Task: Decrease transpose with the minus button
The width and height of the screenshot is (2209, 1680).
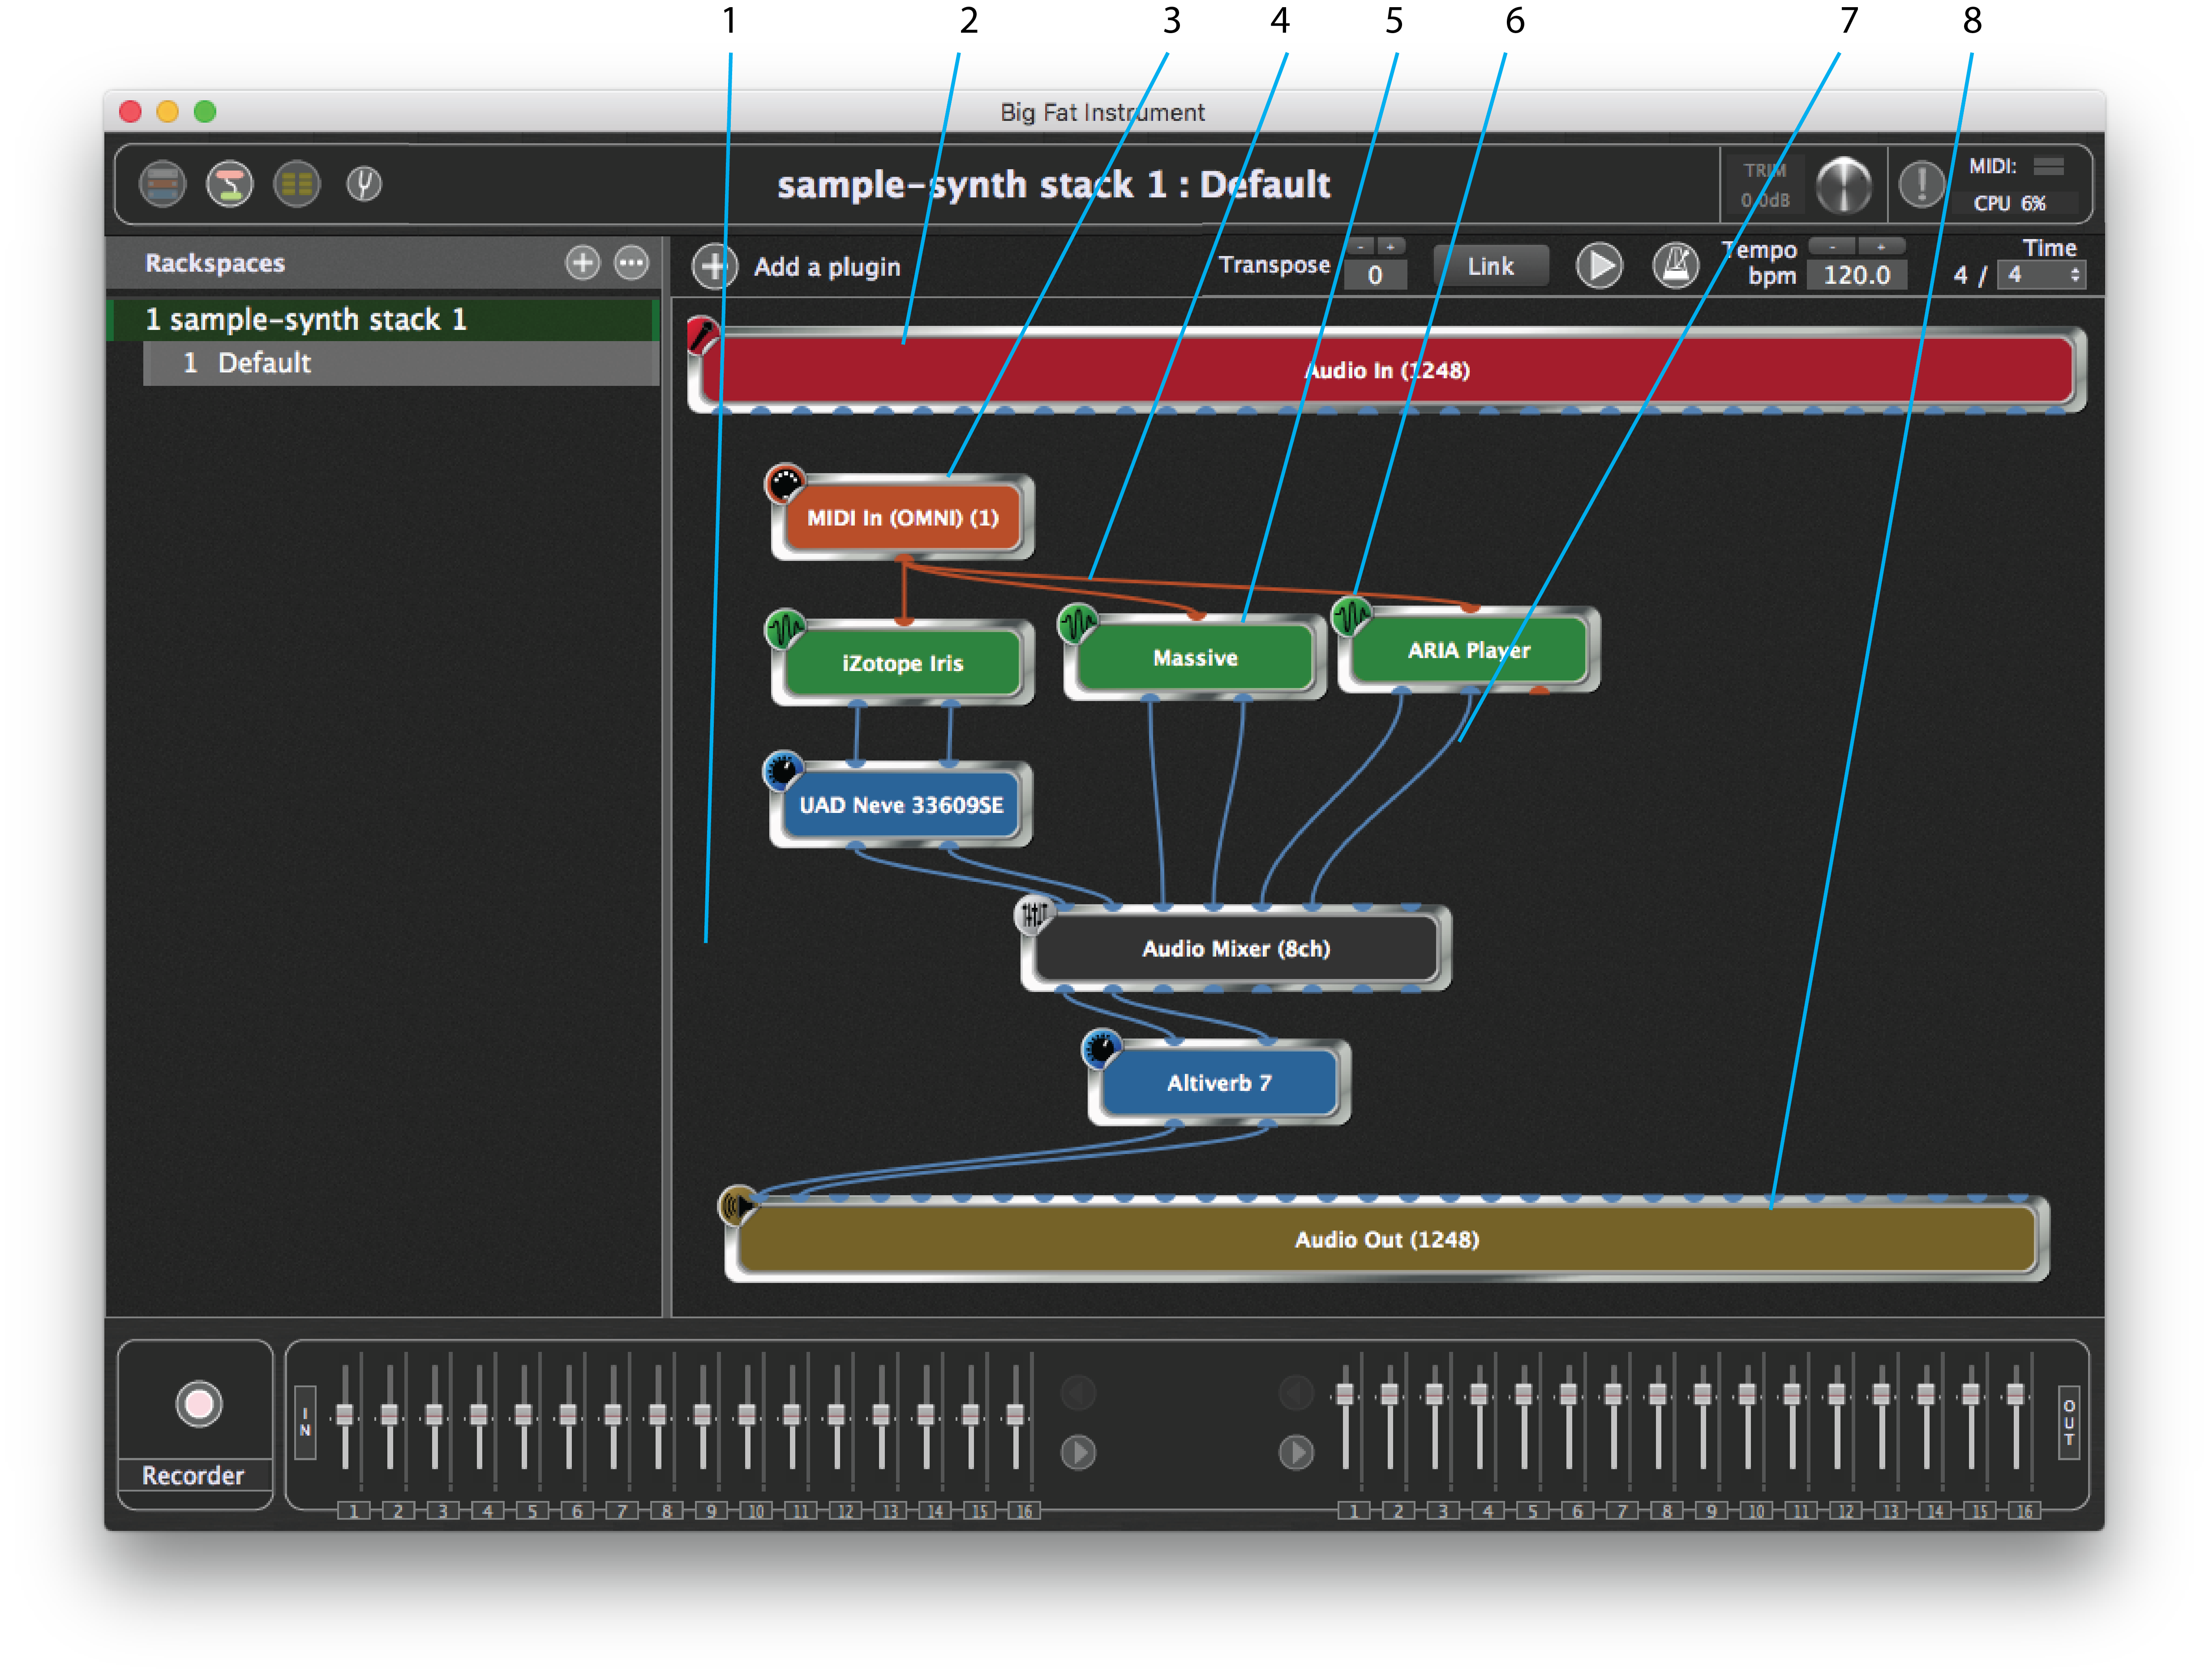Action: 1360,246
